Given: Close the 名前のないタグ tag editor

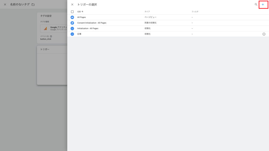Looking at the screenshot, I should (x=5, y=4).
